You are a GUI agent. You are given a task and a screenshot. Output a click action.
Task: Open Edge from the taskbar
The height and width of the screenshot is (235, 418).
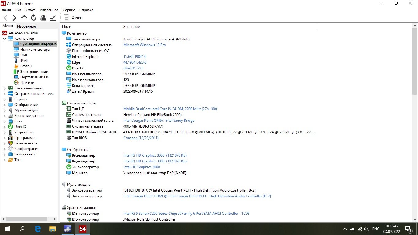click(x=38, y=229)
